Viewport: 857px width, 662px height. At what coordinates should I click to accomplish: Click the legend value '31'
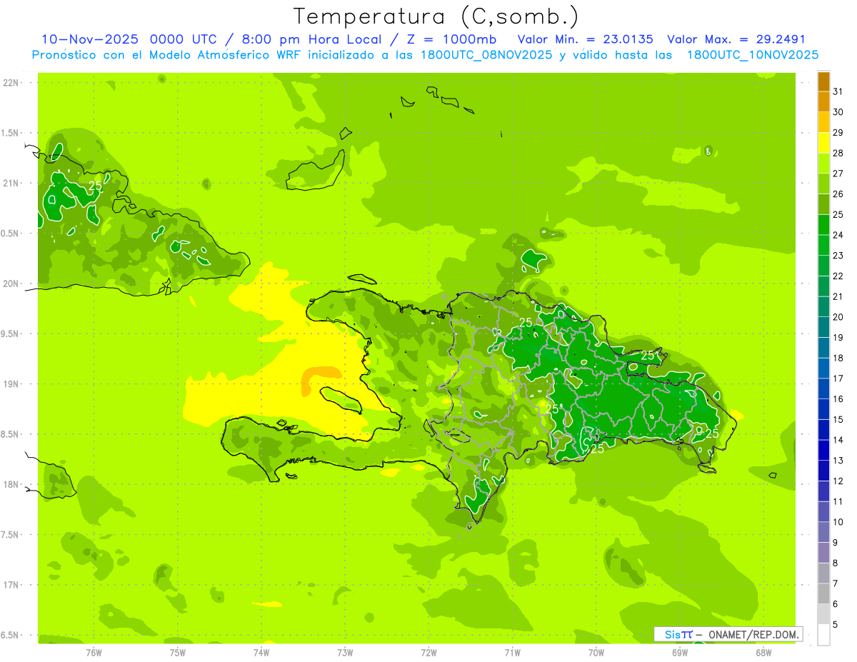838,91
